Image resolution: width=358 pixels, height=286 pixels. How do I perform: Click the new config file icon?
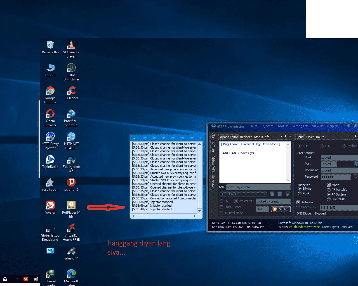272,194
